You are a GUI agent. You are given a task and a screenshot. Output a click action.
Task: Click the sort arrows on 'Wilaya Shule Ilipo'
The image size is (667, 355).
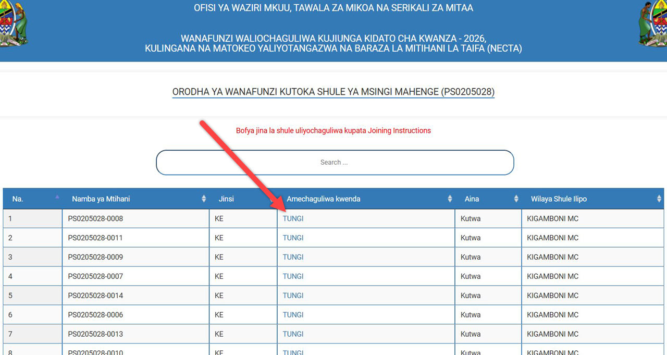[x=659, y=199]
